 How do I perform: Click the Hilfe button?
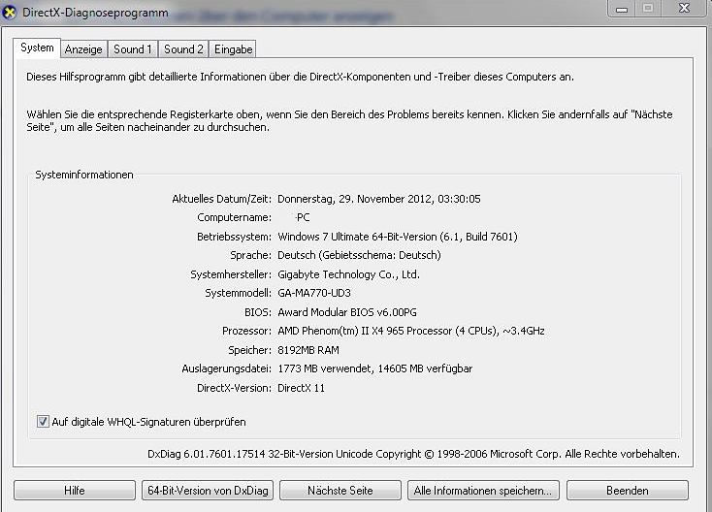tap(75, 491)
